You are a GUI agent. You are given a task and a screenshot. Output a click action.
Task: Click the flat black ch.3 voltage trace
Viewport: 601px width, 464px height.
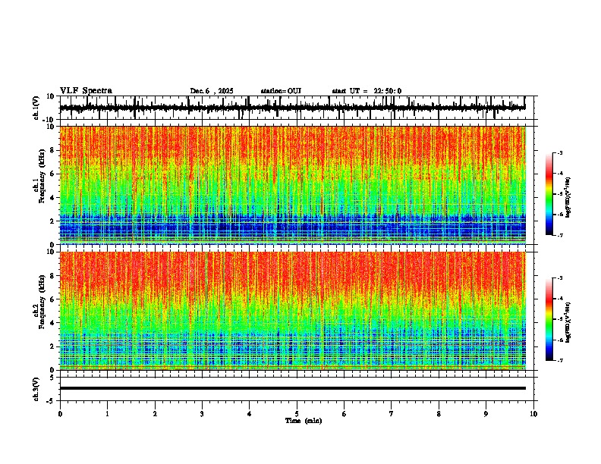click(x=292, y=388)
